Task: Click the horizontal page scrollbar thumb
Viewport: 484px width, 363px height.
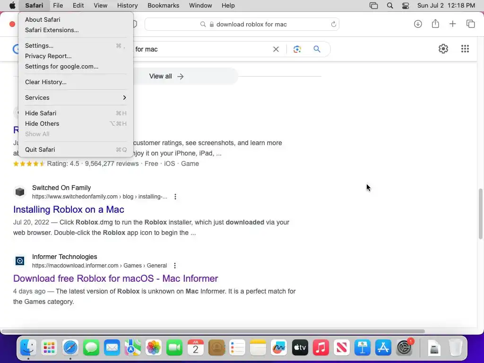Action: click(213, 331)
